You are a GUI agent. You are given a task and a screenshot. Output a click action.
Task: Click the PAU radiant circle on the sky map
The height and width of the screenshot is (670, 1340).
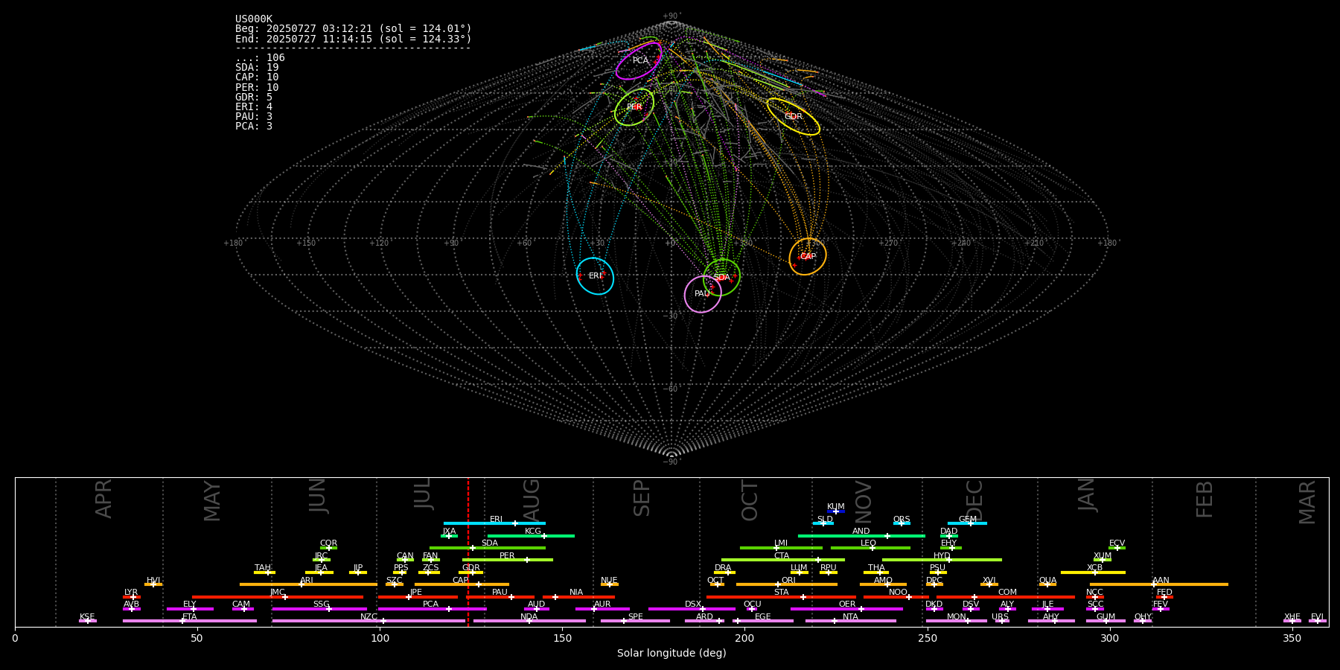pyautogui.click(x=703, y=294)
